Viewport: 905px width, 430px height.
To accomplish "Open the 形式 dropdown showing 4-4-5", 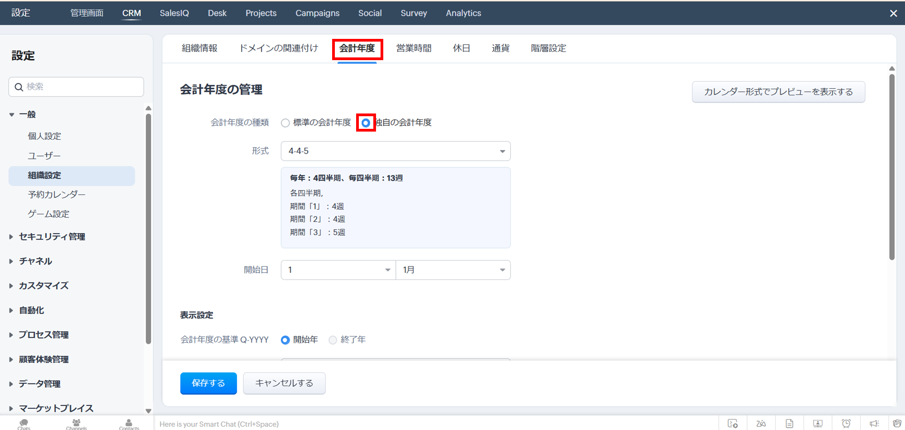I will pyautogui.click(x=395, y=151).
